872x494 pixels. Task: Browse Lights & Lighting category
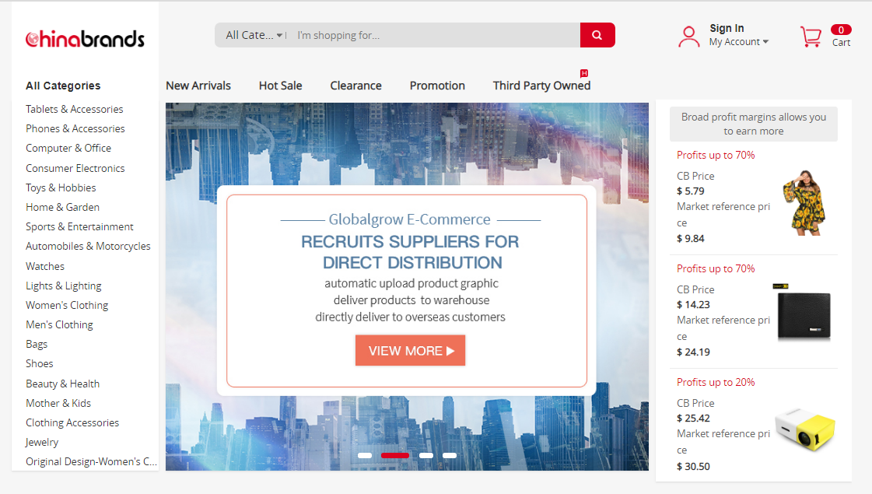[x=64, y=286]
